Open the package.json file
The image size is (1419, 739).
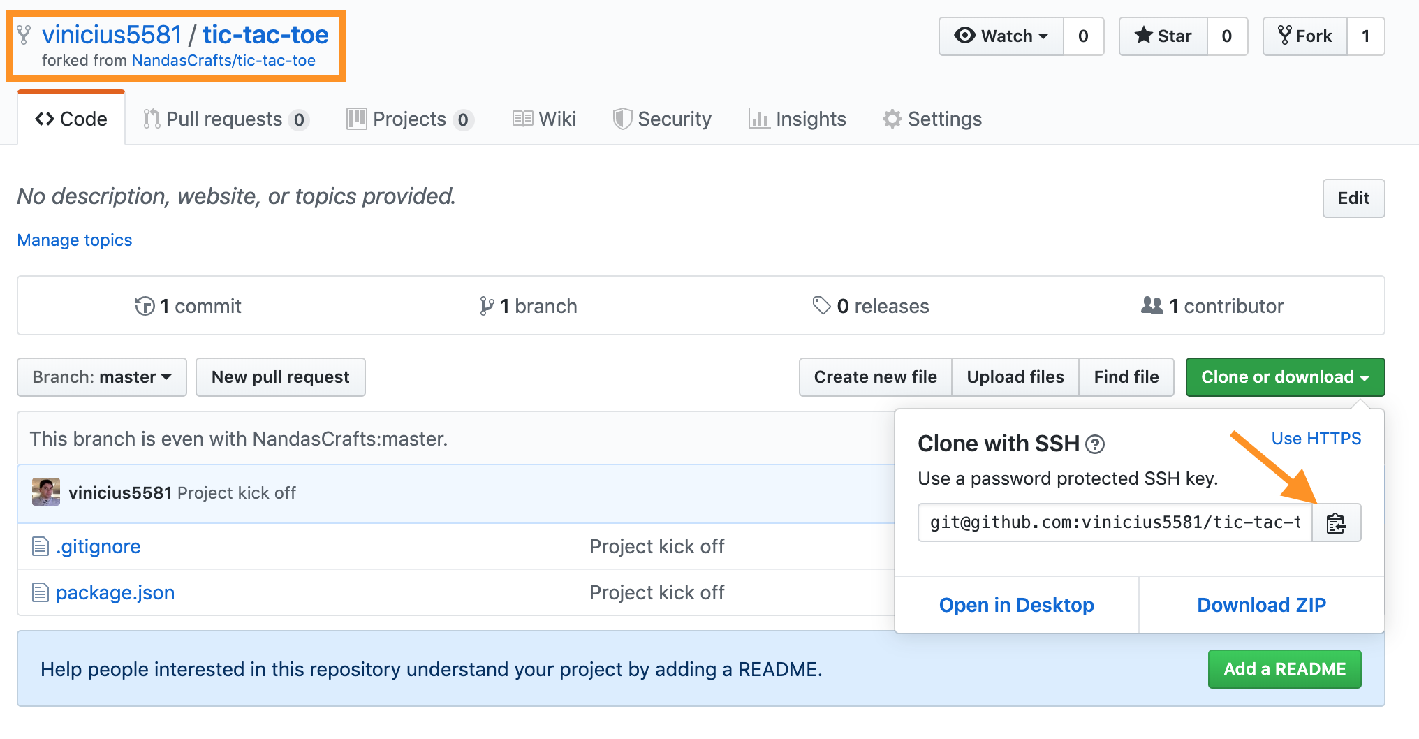[115, 592]
